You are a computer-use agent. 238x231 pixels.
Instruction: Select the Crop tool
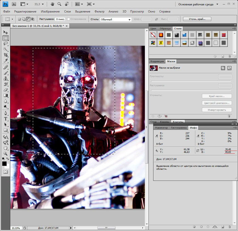(5, 55)
